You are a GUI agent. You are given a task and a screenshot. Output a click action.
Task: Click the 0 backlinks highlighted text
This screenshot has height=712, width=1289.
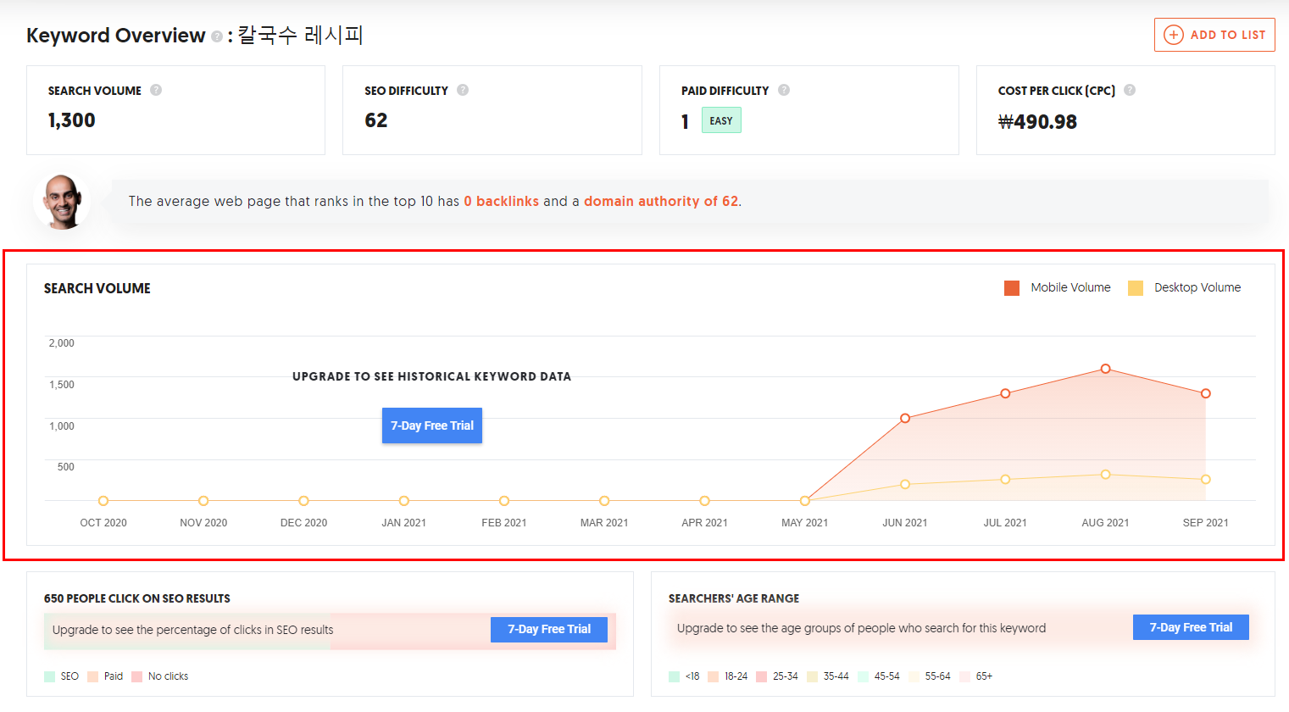tap(501, 201)
